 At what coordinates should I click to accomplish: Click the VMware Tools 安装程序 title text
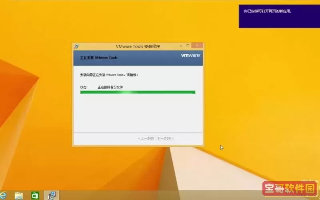pyautogui.click(x=138, y=46)
